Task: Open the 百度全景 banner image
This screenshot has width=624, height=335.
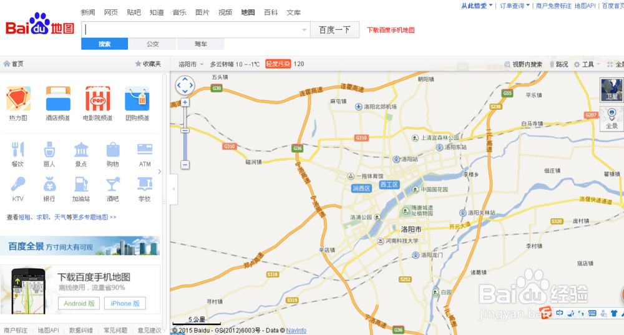Action: 80,246
